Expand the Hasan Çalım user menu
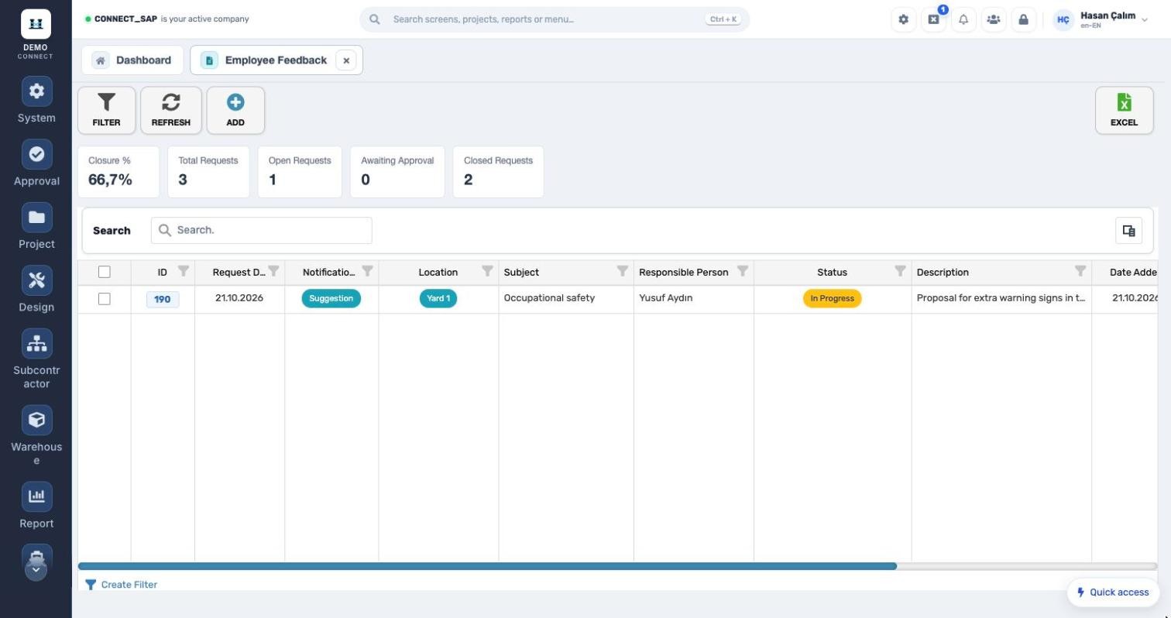 1101,19
